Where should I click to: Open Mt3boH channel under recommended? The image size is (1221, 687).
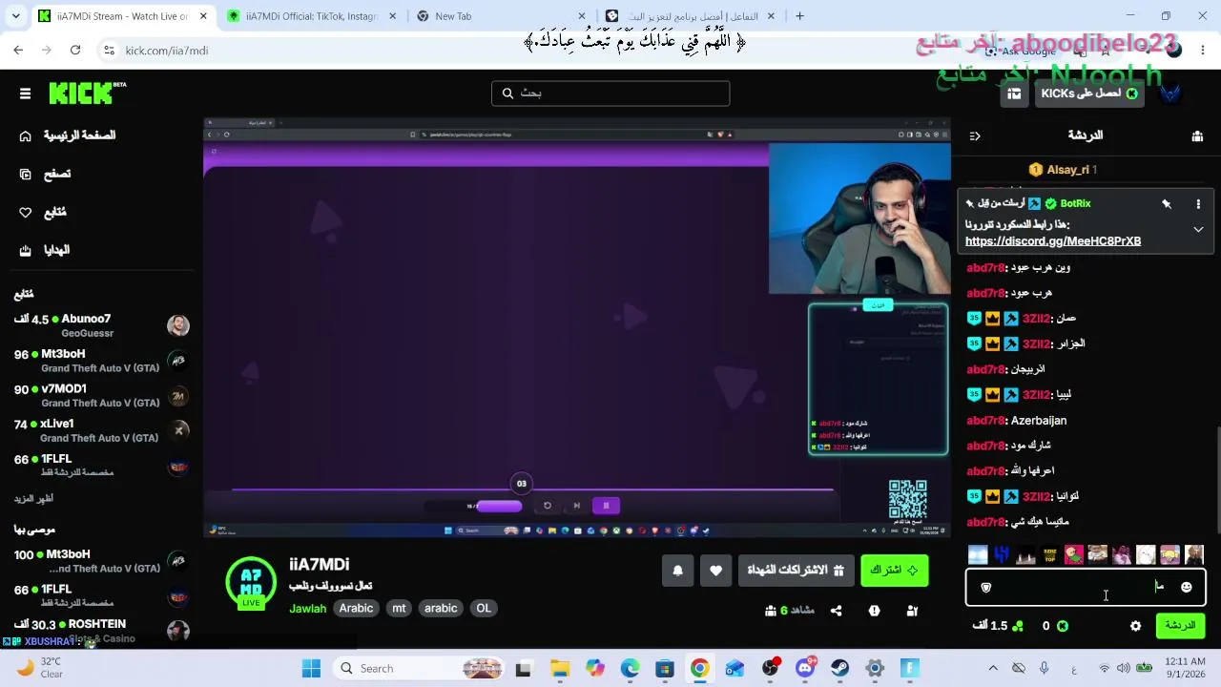tap(101, 561)
